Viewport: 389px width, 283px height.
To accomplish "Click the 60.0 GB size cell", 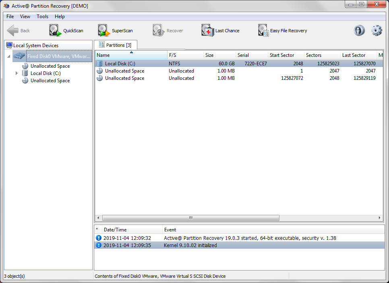I will click(x=226, y=64).
